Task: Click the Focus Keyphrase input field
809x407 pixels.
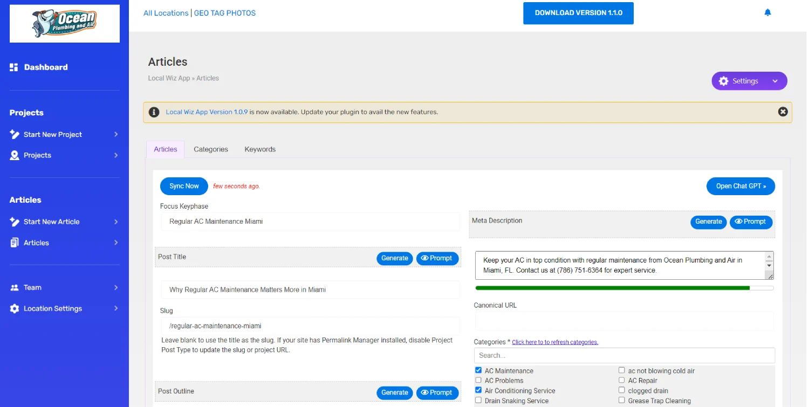Action: tap(310, 221)
